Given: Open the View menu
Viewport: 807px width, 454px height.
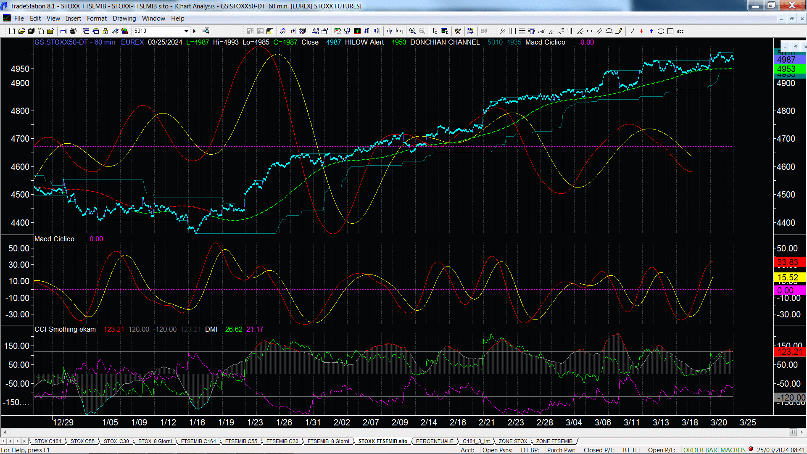Looking at the screenshot, I should click(53, 18).
